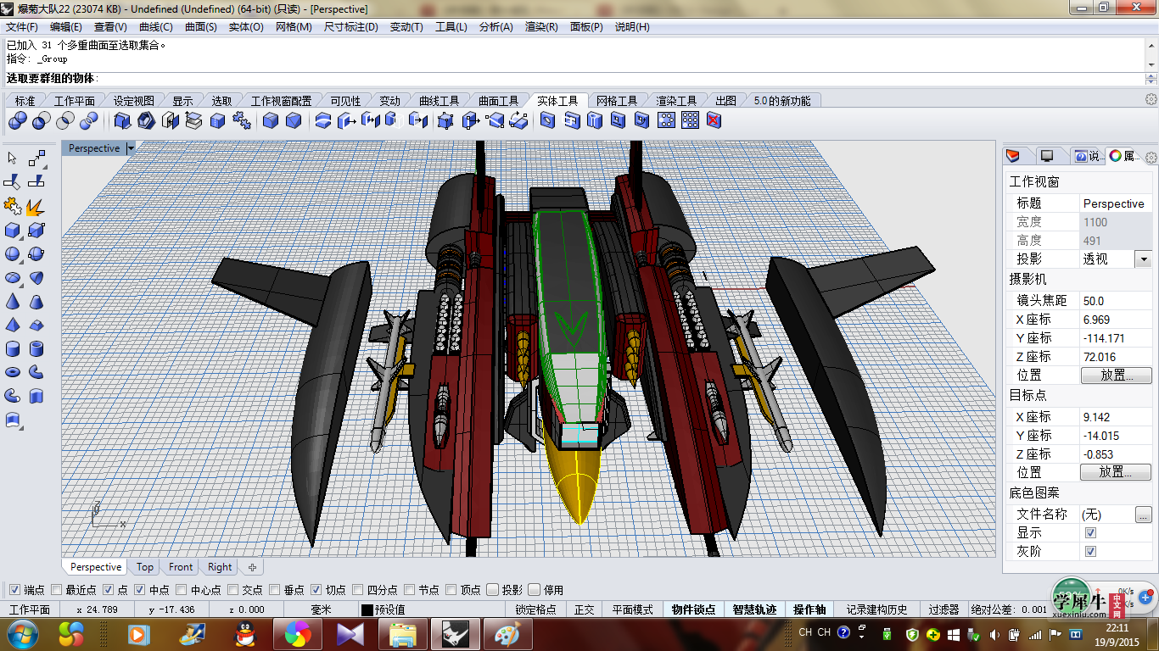Enable the 四分点 osnap checkbox
1159x651 pixels.
coord(358,590)
